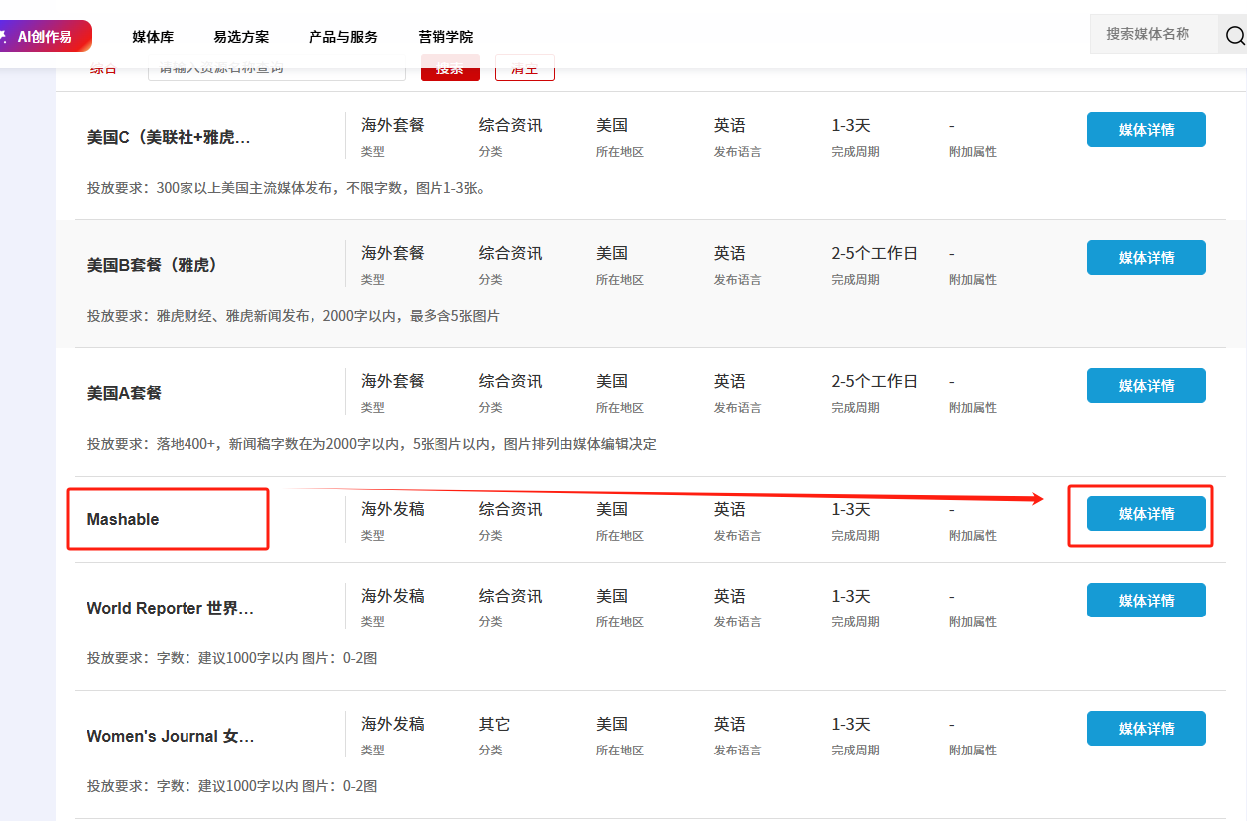
Task: Open the 易选方案 menu item
Action: point(241,37)
